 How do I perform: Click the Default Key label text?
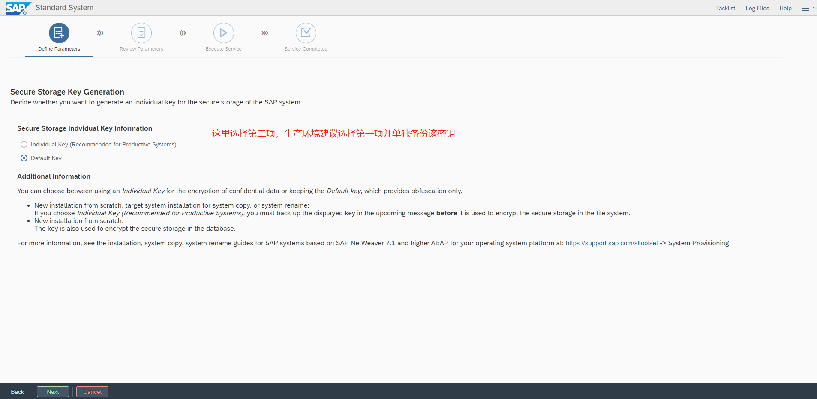[x=46, y=158]
